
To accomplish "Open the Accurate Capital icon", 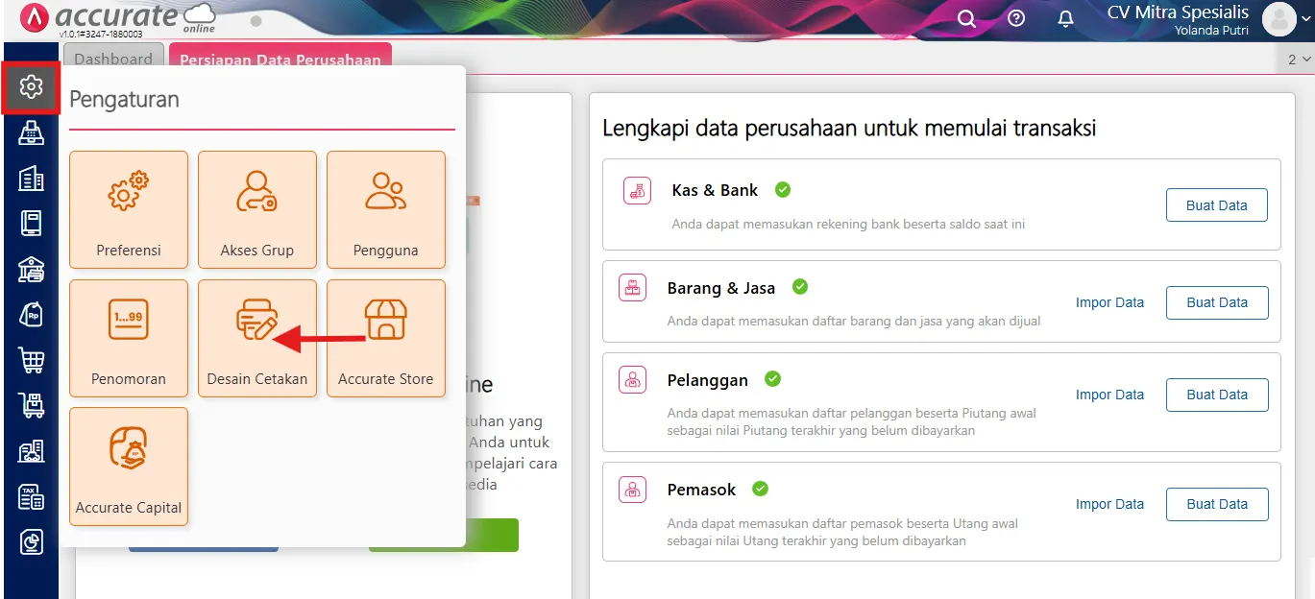I will pos(128,467).
